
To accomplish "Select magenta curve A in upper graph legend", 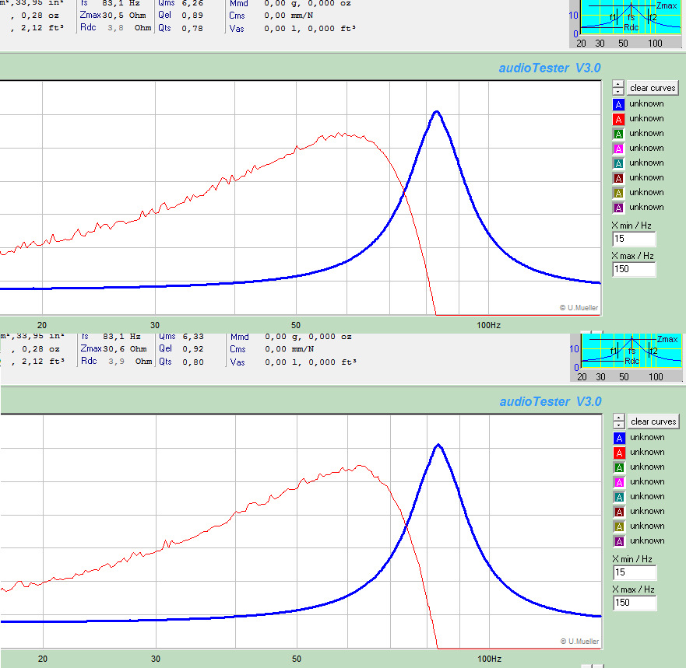I will [x=618, y=149].
